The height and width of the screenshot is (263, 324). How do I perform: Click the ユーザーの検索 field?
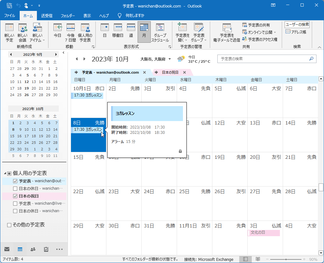(297, 25)
